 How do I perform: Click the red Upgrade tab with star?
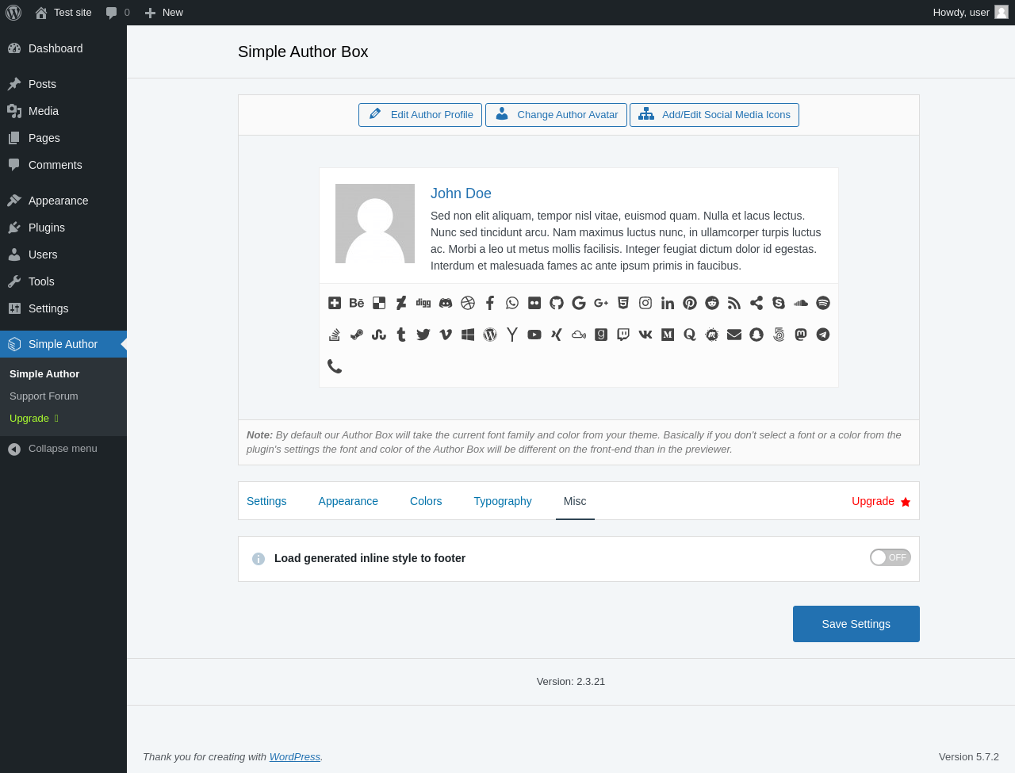881,501
